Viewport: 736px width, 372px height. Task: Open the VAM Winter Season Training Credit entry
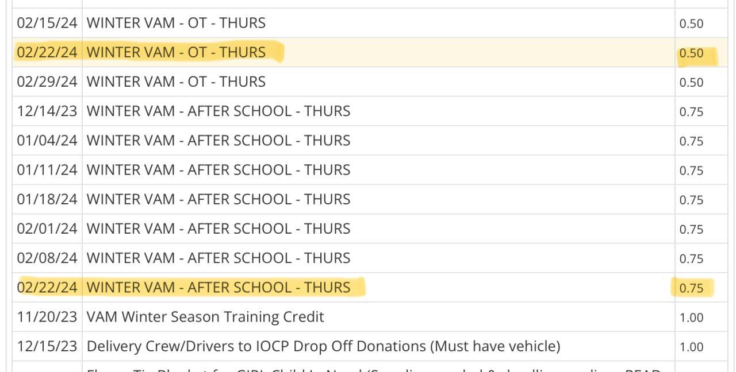205,317
